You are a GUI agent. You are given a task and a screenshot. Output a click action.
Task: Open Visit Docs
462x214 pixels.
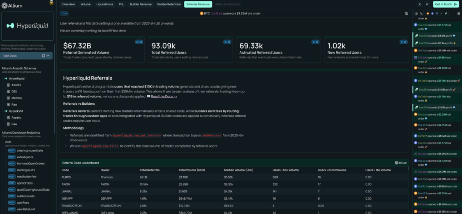pos(26,56)
